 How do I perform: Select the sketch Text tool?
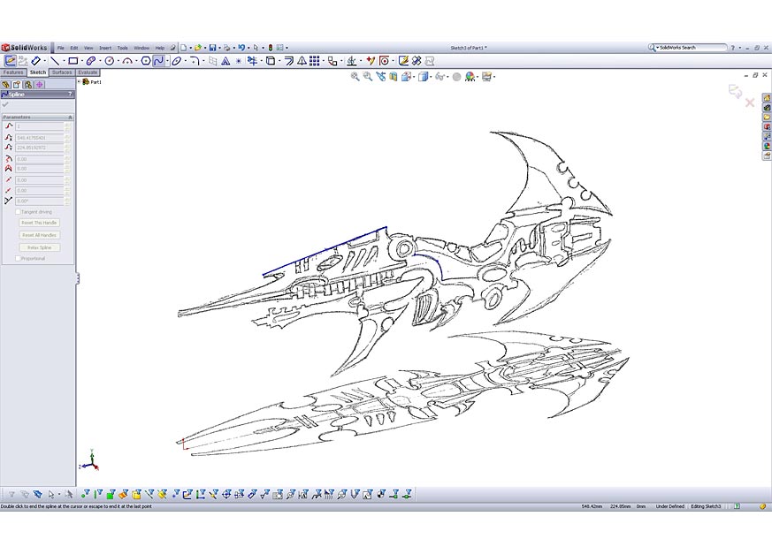point(225,61)
